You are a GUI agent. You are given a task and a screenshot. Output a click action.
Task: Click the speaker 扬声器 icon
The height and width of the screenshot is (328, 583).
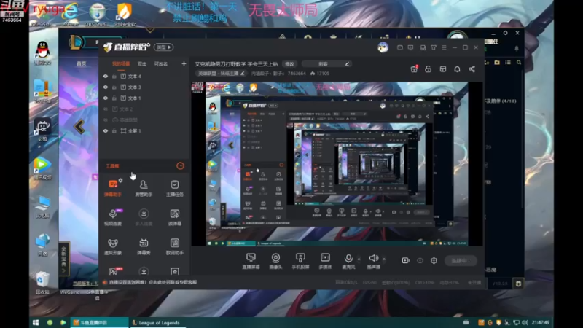click(373, 258)
